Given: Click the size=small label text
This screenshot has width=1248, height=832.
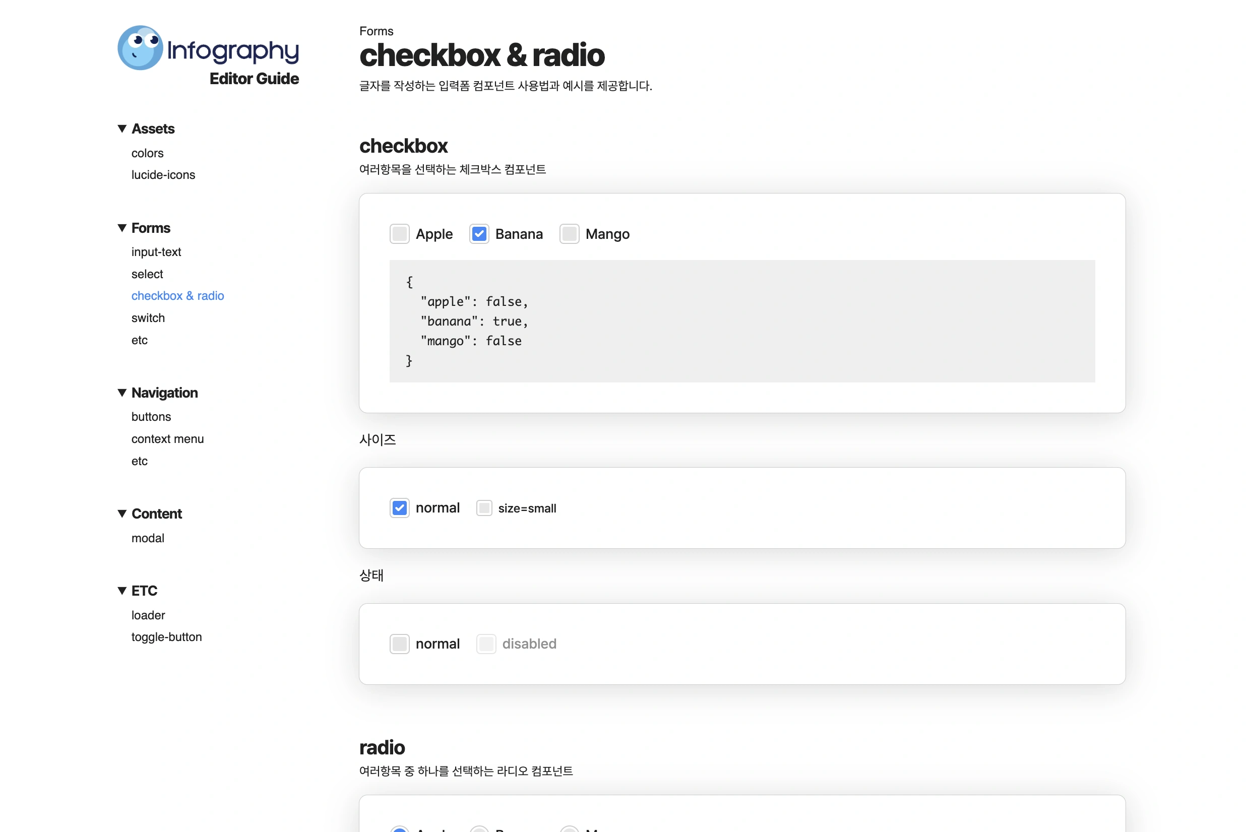Looking at the screenshot, I should coord(527,508).
